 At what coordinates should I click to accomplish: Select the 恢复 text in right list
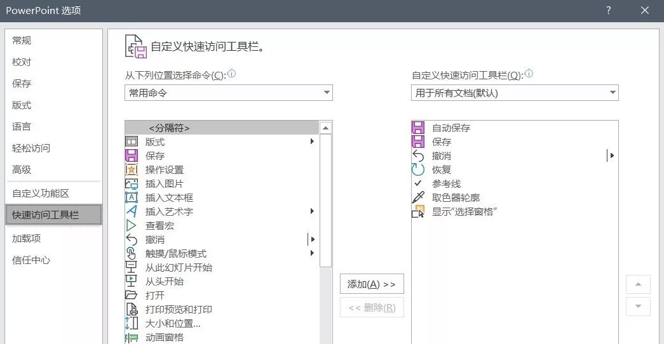click(441, 169)
